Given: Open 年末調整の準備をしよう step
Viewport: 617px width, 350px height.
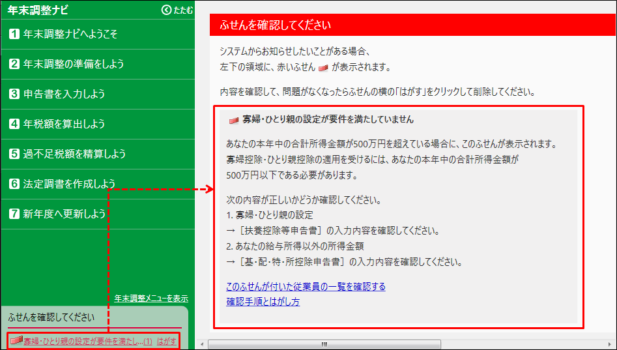Looking at the screenshot, I should 73,64.
